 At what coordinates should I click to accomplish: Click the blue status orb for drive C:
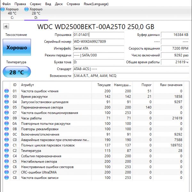point(3,9)
